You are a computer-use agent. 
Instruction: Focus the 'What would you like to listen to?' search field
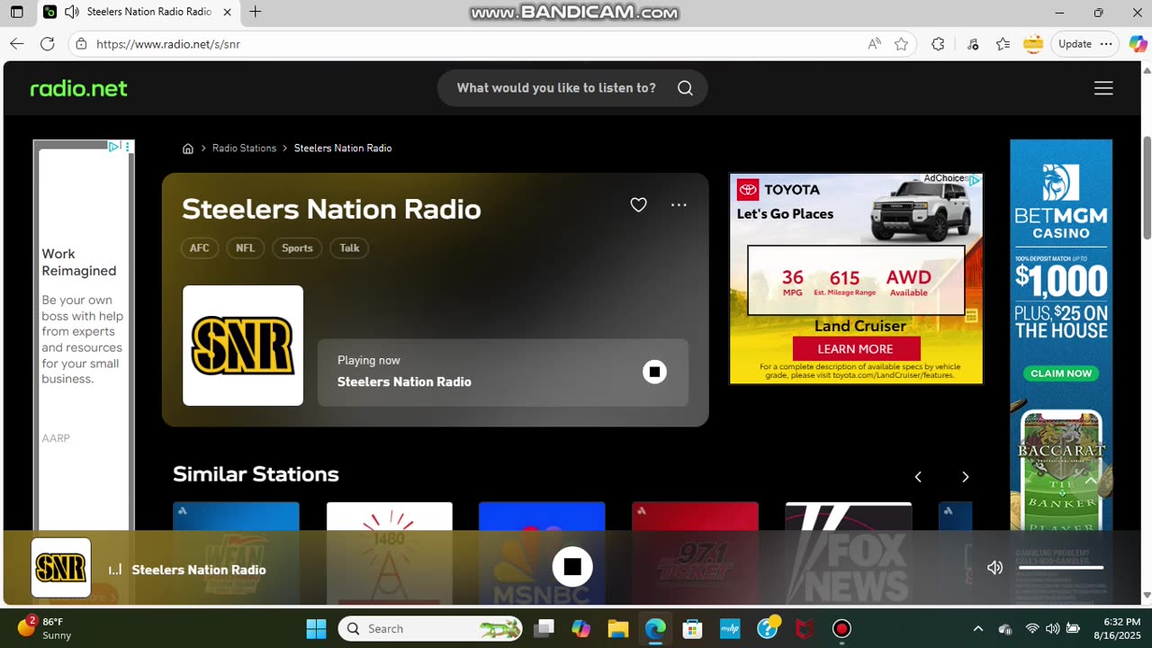pyautogui.click(x=556, y=88)
